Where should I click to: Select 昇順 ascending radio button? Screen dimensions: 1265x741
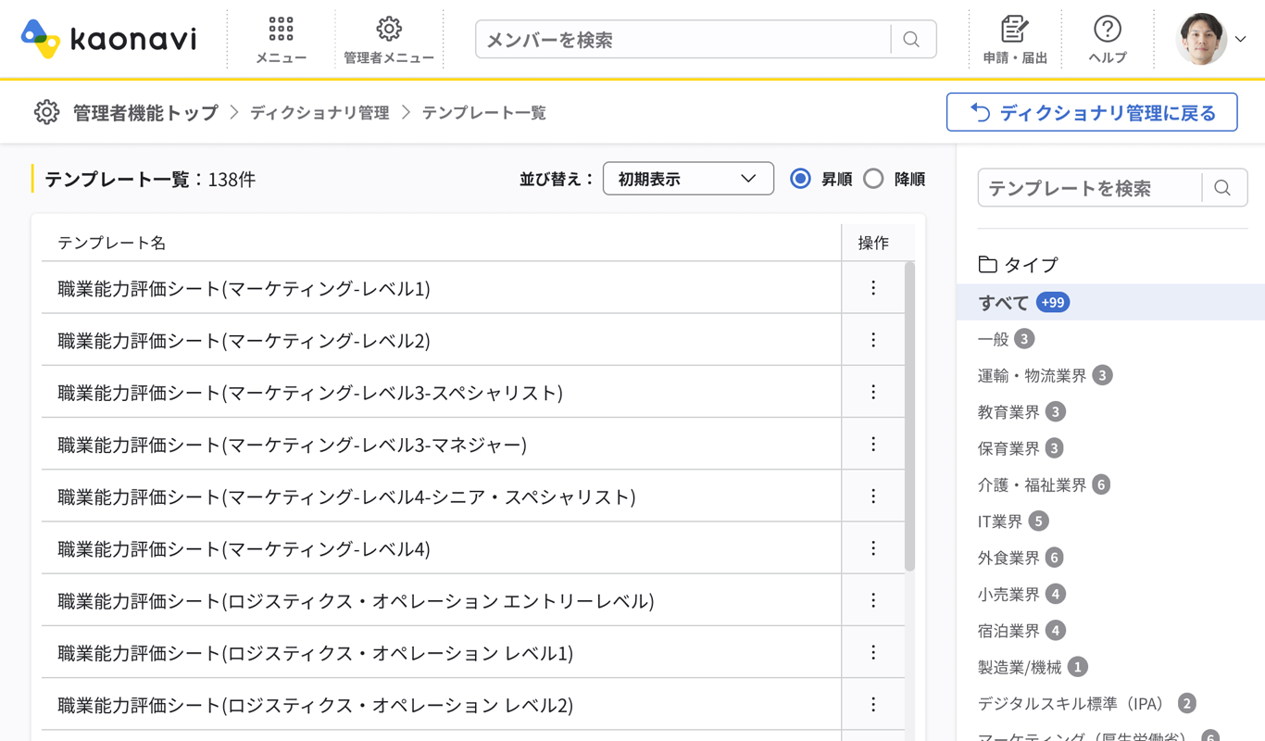801,179
